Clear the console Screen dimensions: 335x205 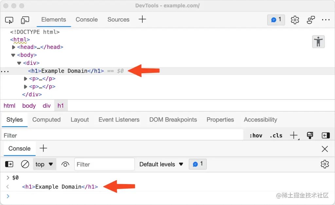pyautogui.click(x=25, y=164)
